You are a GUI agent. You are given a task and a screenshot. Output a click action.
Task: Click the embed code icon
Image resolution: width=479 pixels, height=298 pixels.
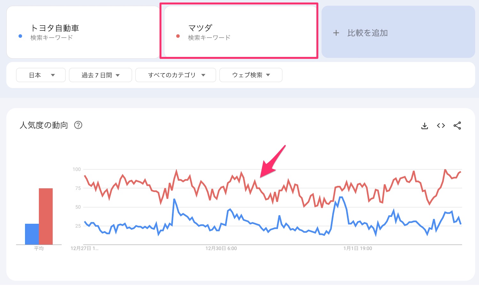click(441, 126)
